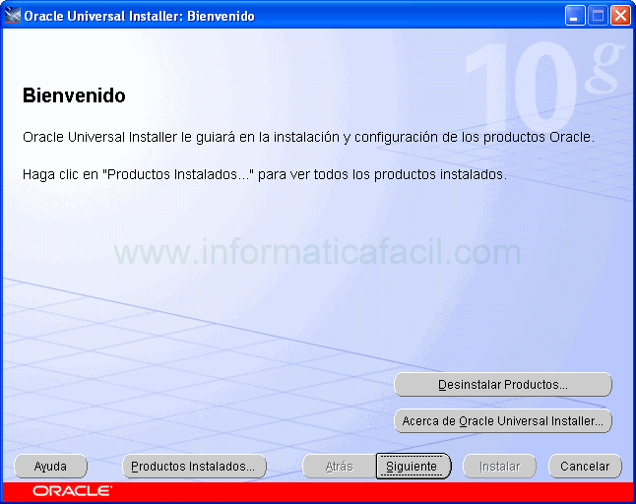
Task: Open Productos Instalados list
Action: tap(194, 467)
